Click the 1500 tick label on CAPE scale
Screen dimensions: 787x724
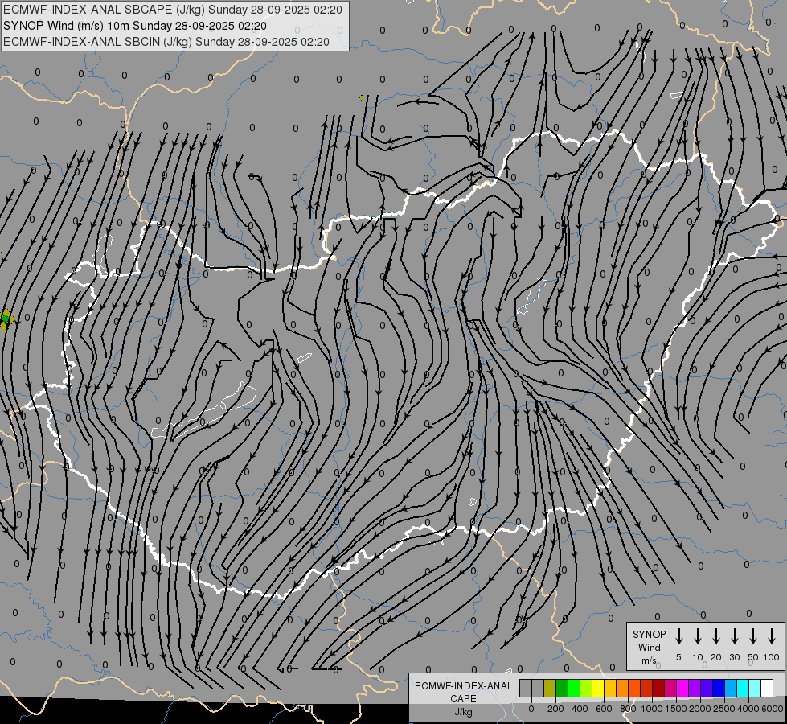click(x=676, y=709)
